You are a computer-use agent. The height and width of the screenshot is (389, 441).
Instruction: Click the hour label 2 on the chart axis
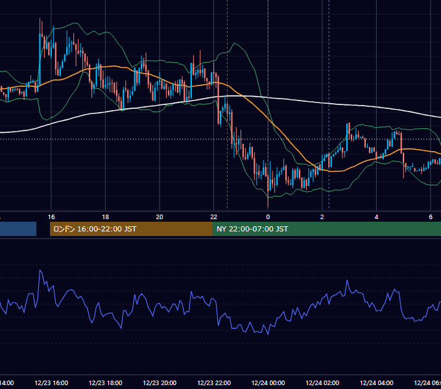tap(322, 217)
